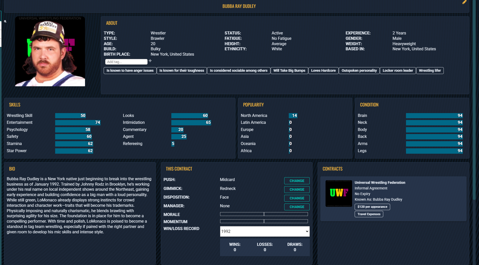
Task: Click the Brain condition bar
Action: (x=434, y=116)
